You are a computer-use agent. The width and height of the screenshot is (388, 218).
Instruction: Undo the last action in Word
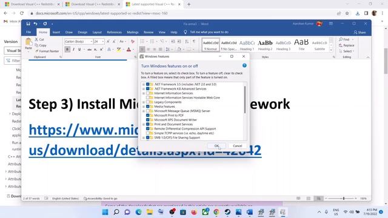point(36,24)
